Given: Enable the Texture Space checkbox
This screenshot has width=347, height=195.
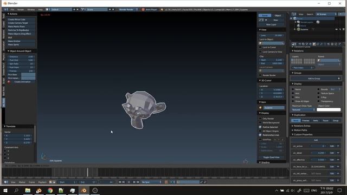Looking at the screenshot, I should [318, 93].
